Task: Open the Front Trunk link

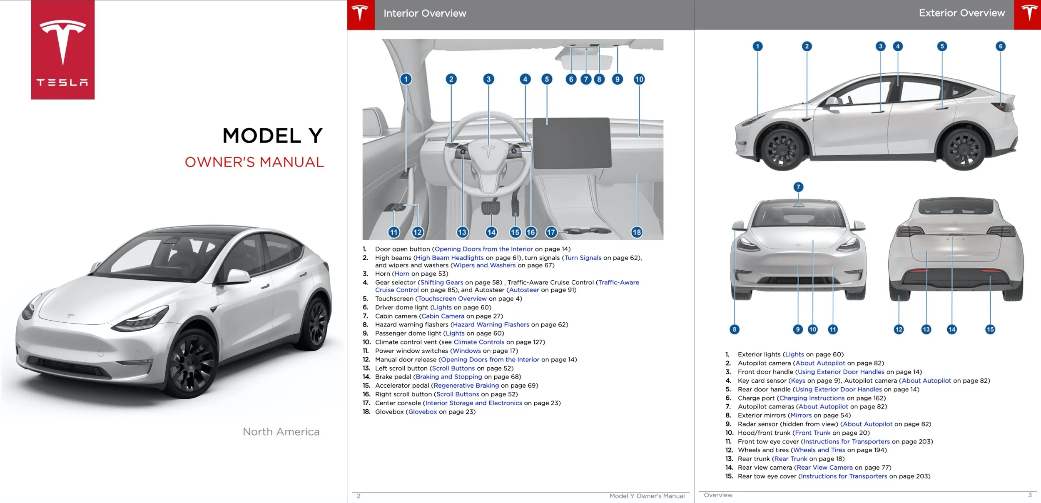Action: (812, 433)
